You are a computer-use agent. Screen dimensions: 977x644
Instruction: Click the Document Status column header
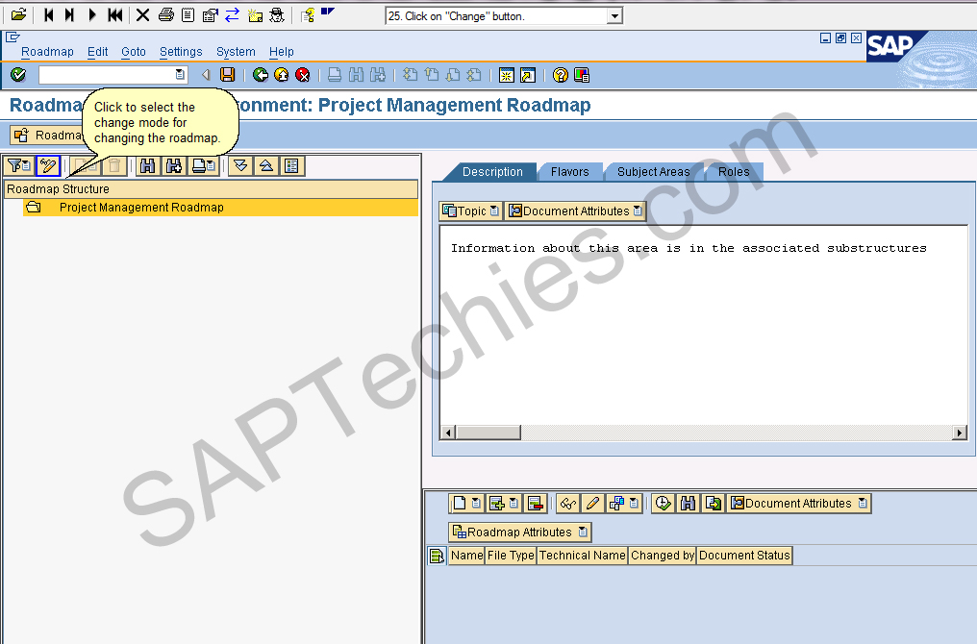tap(744, 556)
